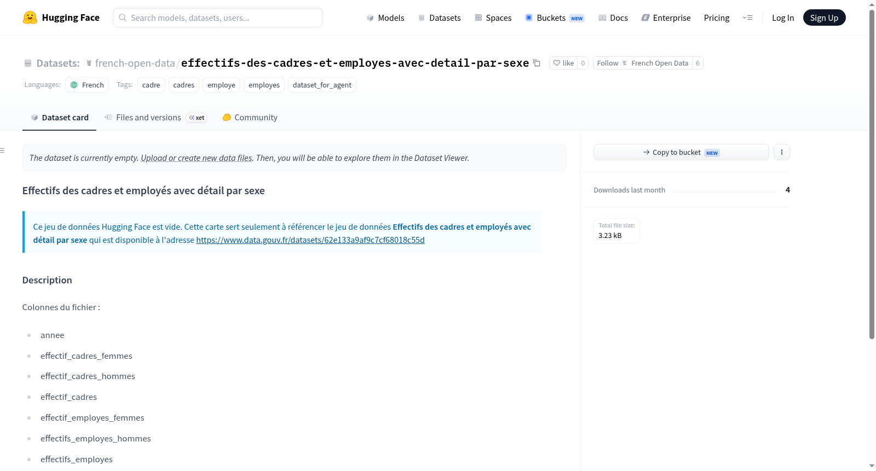The width and height of the screenshot is (876, 471).
Task: Open the french-open-data organization link
Action: (x=135, y=63)
